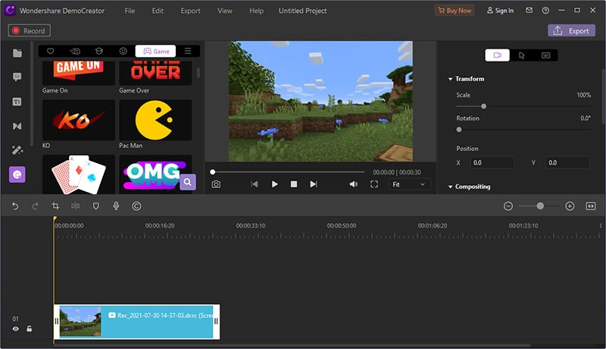The width and height of the screenshot is (606, 349).
Task: Select the Game sticker tab
Action: [155, 51]
